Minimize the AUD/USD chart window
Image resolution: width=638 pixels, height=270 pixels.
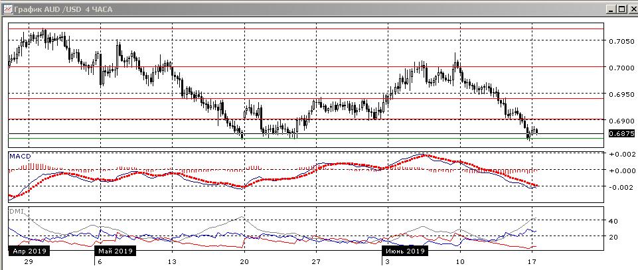[610, 9]
